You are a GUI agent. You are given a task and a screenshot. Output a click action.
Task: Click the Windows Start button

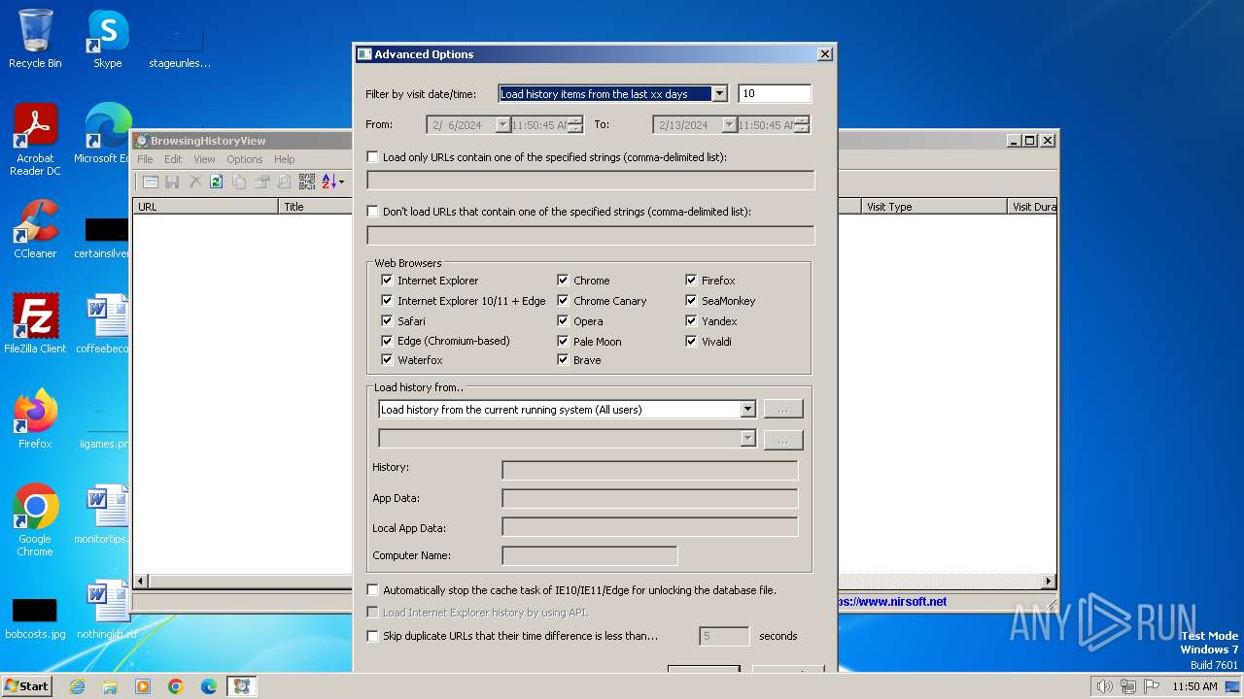(27, 686)
